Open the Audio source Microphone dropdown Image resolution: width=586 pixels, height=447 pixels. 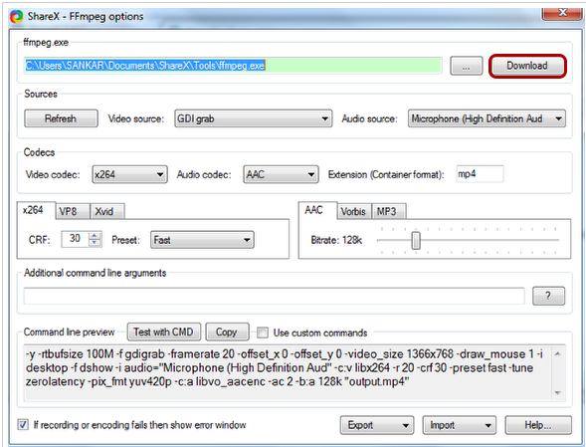[x=487, y=118]
